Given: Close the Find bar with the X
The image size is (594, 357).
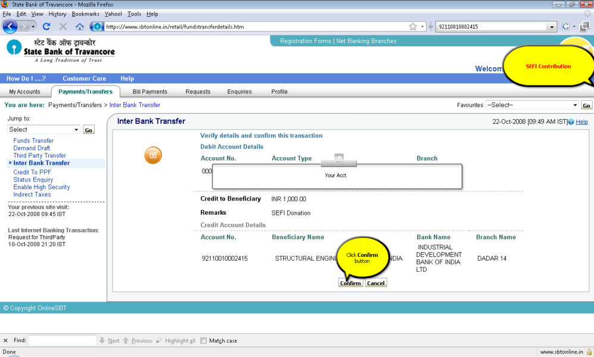Looking at the screenshot, I should pyautogui.click(x=6, y=341).
